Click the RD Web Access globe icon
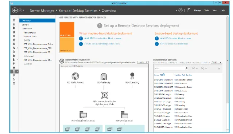The image size is (233, 134). coord(75,76)
